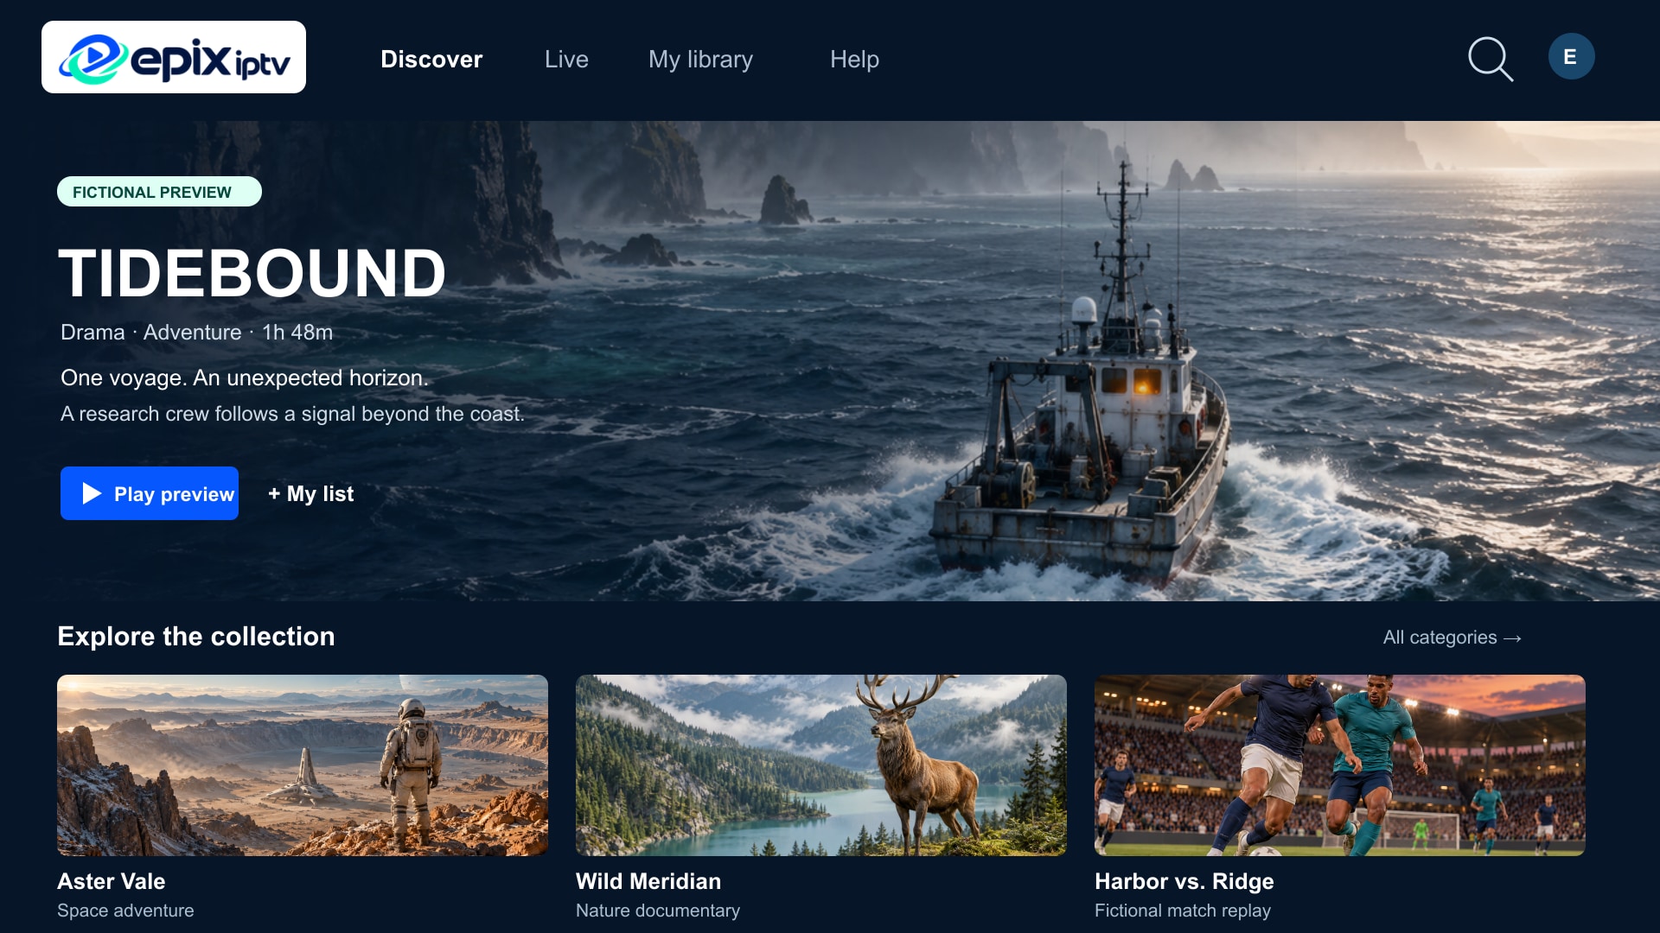Open the Harbor vs. Ridge match thumbnail
1660x933 pixels.
1340,765
